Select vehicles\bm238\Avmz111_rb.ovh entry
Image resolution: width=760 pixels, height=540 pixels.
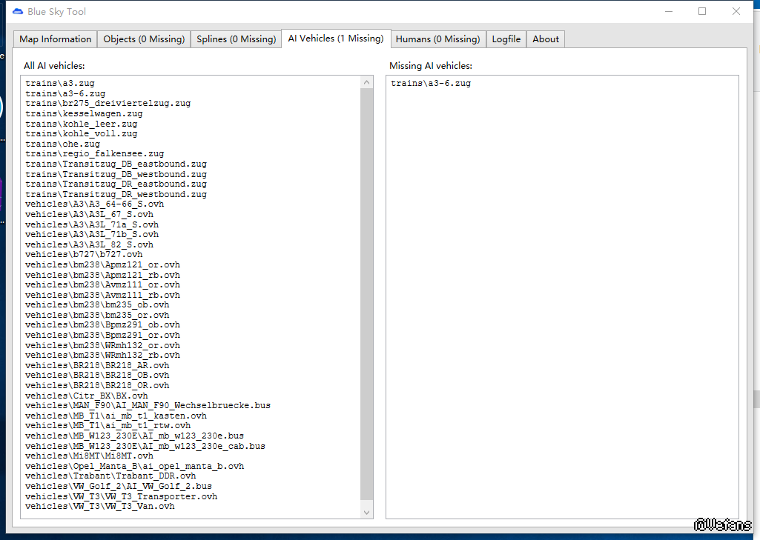click(x=103, y=295)
